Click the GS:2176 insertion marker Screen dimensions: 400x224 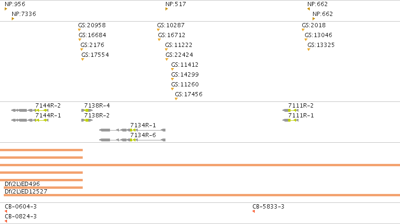click(x=82, y=50)
